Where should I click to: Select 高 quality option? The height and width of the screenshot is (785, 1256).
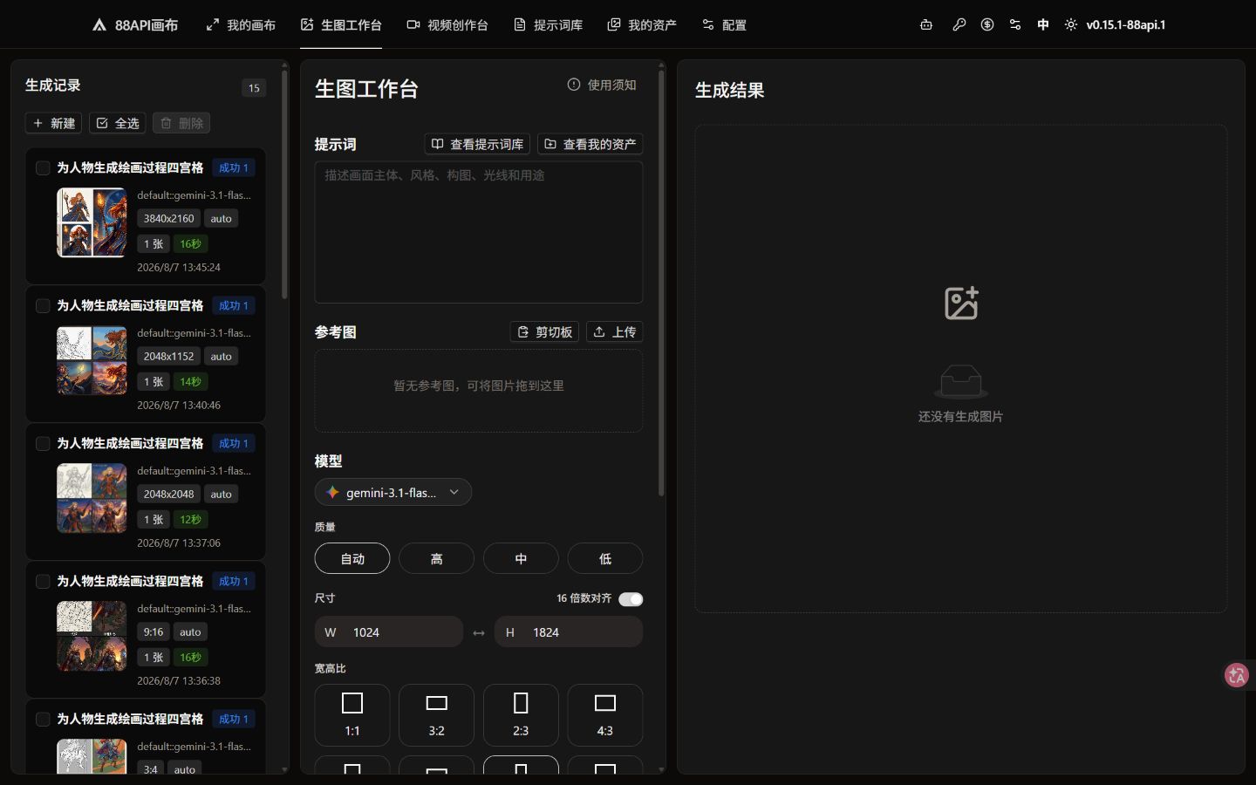tap(436, 558)
